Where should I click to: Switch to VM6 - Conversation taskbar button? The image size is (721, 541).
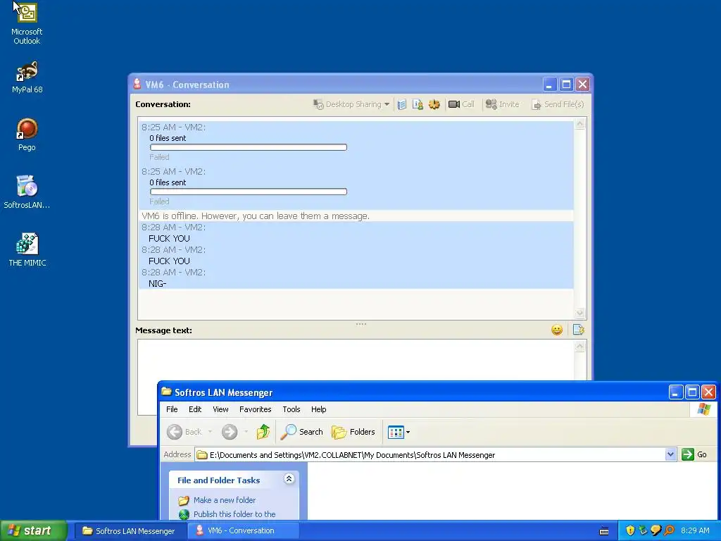244,531
